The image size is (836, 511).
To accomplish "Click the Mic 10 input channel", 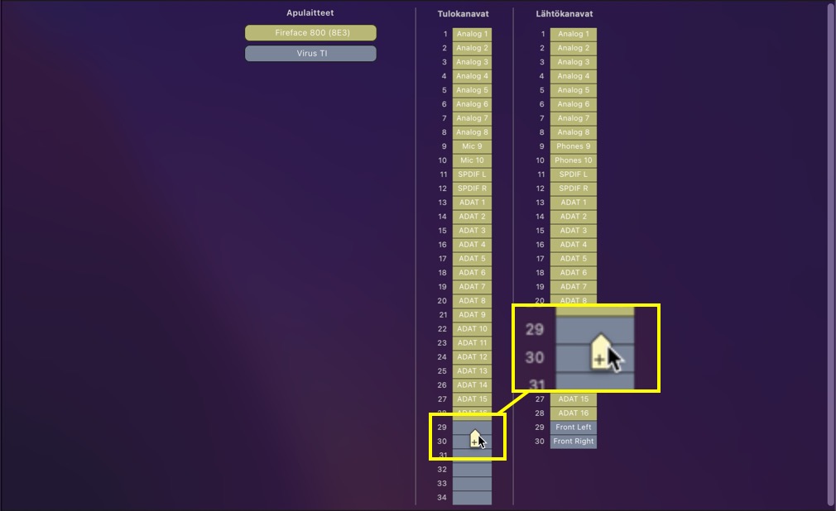I will [x=472, y=160].
